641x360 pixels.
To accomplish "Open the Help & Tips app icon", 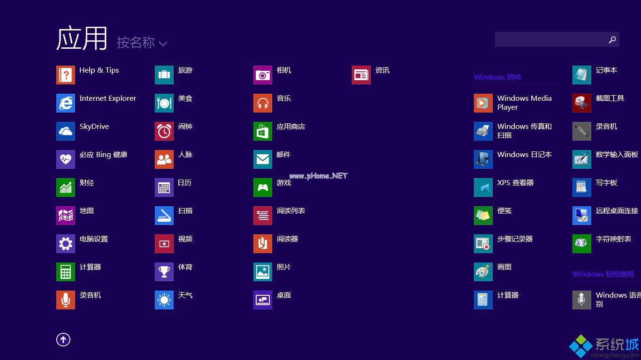I will click(x=66, y=75).
